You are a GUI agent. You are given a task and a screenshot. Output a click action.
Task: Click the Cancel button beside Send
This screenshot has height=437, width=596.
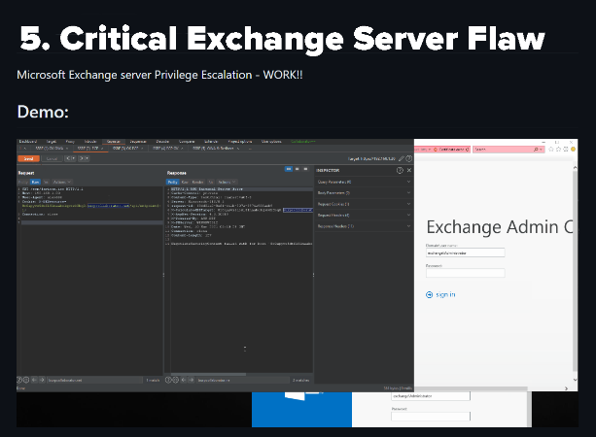pyautogui.click(x=51, y=157)
